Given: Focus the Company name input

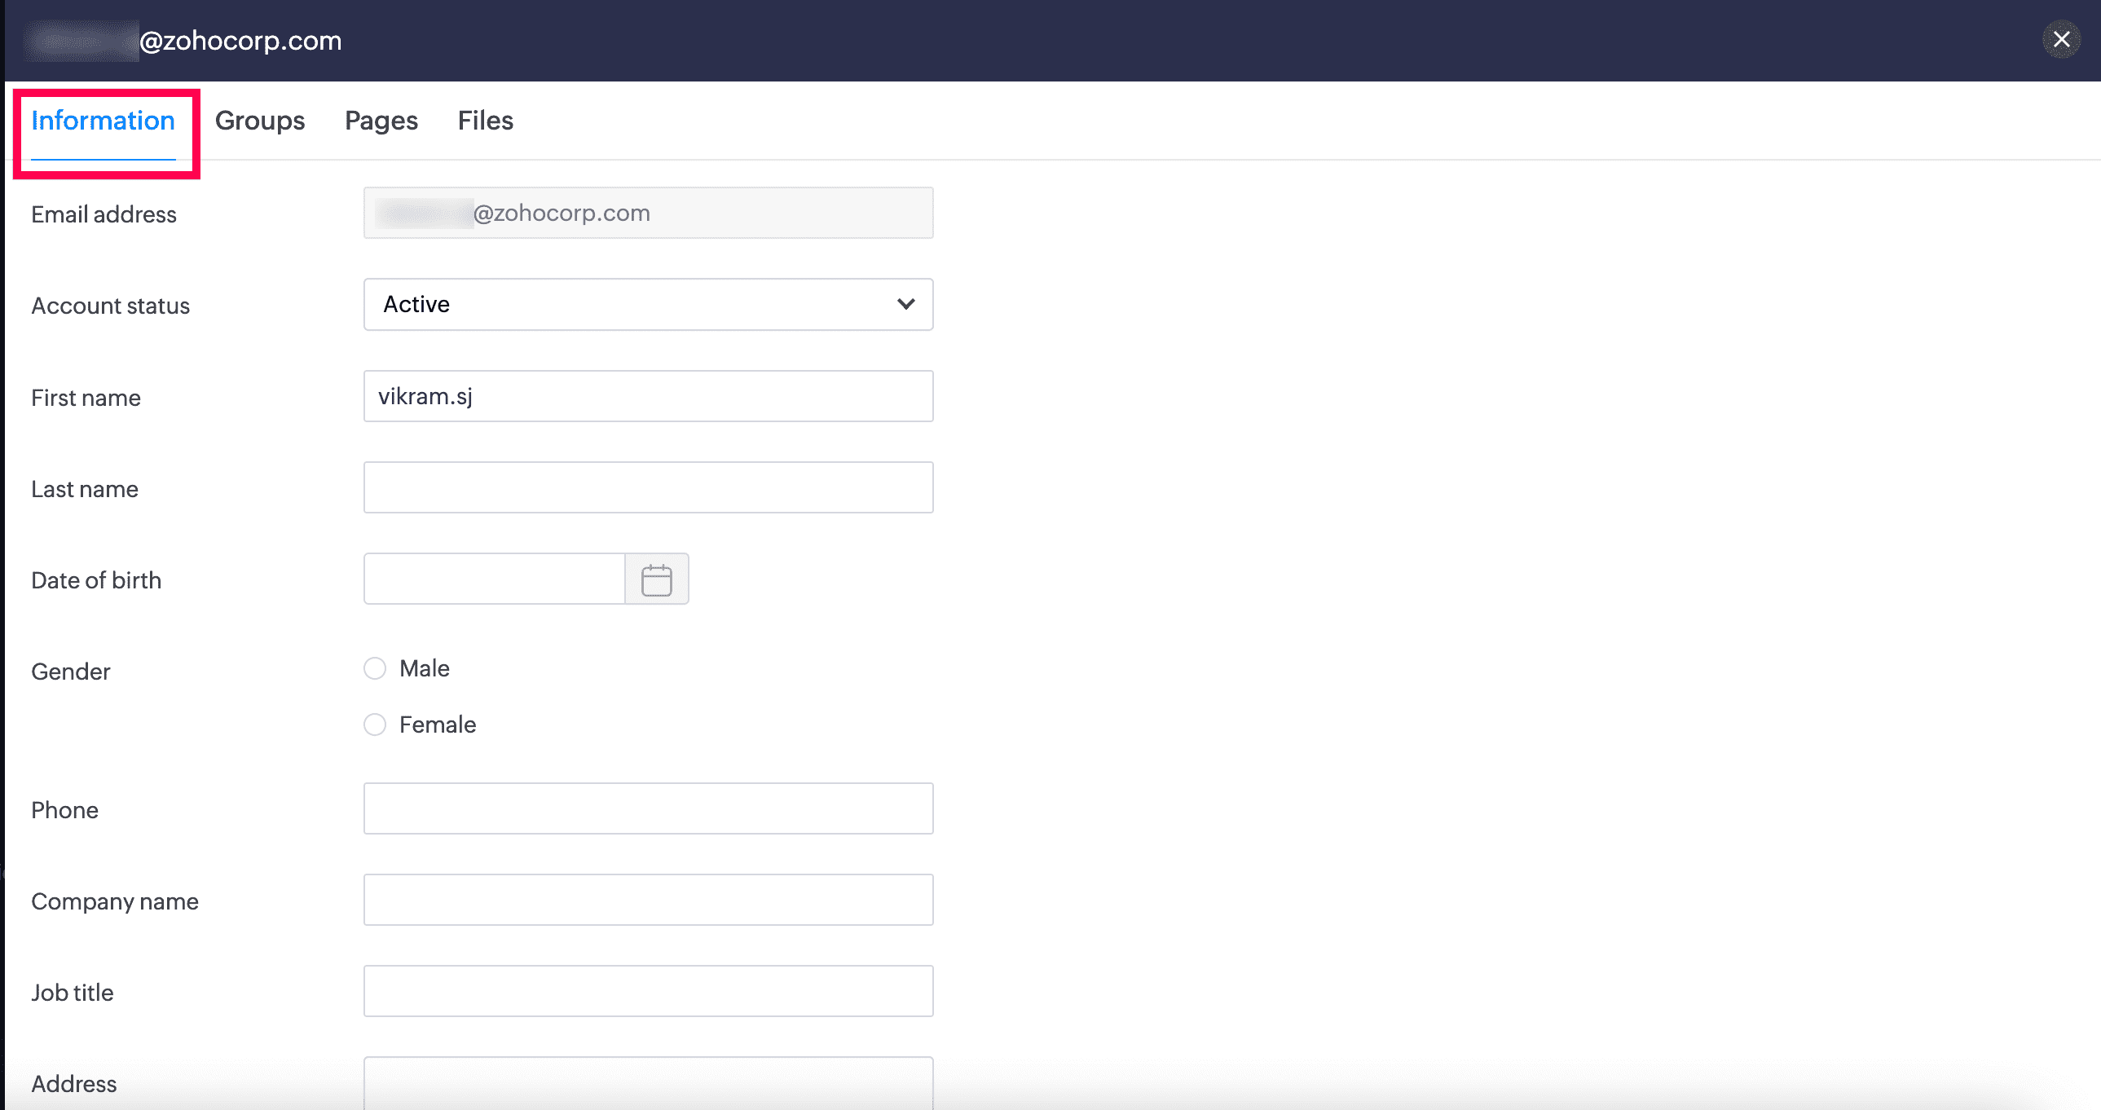Looking at the screenshot, I should (x=648, y=901).
